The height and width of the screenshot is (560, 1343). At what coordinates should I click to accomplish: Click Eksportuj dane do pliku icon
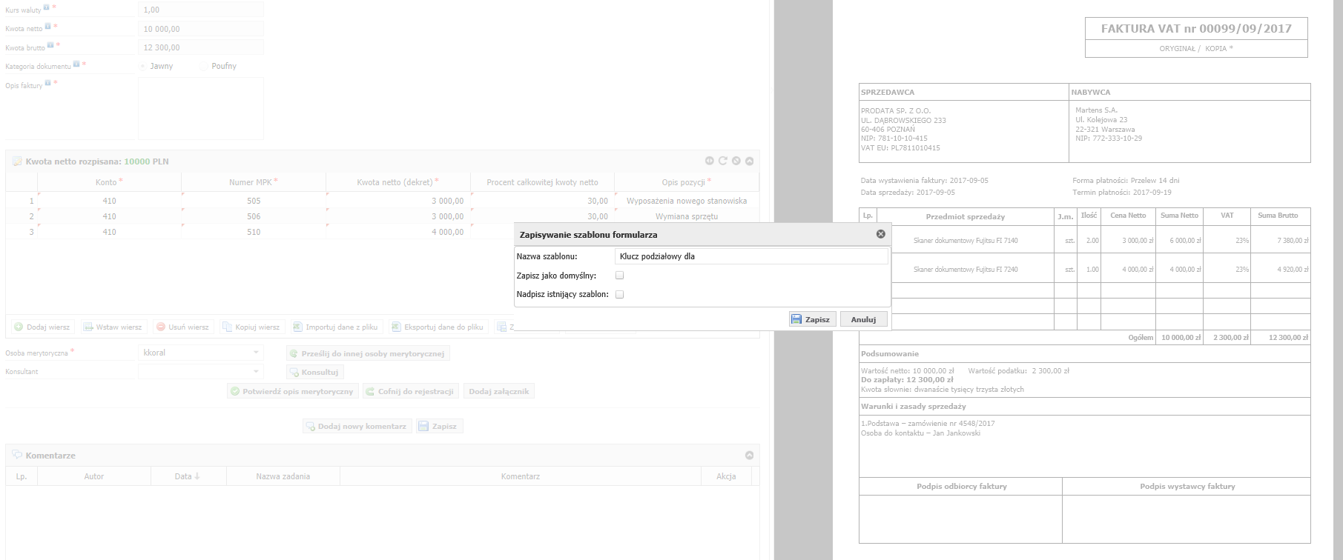(x=396, y=327)
